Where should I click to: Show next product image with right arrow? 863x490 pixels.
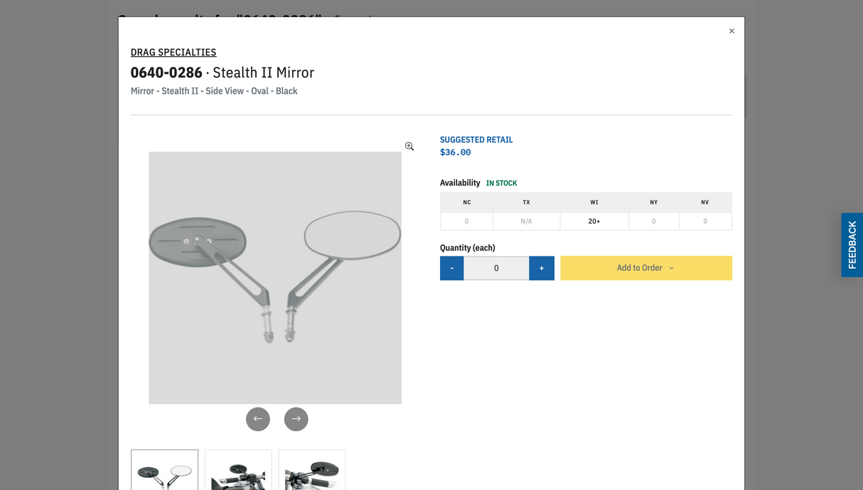[x=296, y=419]
